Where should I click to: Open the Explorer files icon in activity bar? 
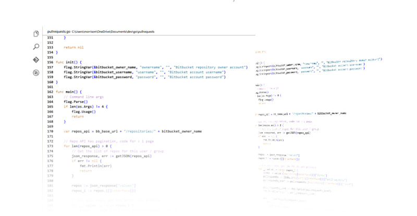coord(36,34)
